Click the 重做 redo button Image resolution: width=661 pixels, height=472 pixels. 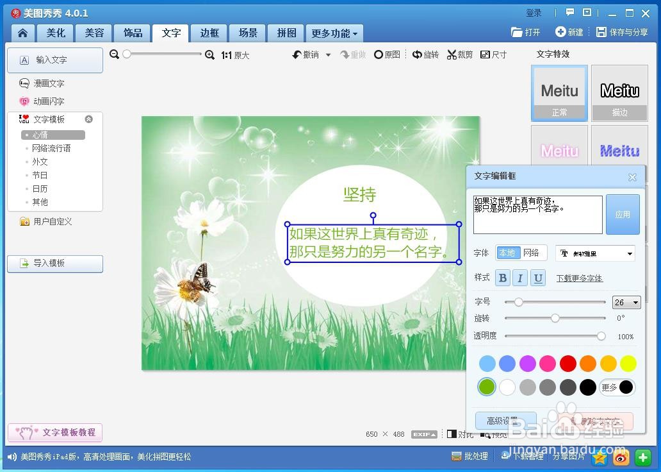[x=353, y=55]
